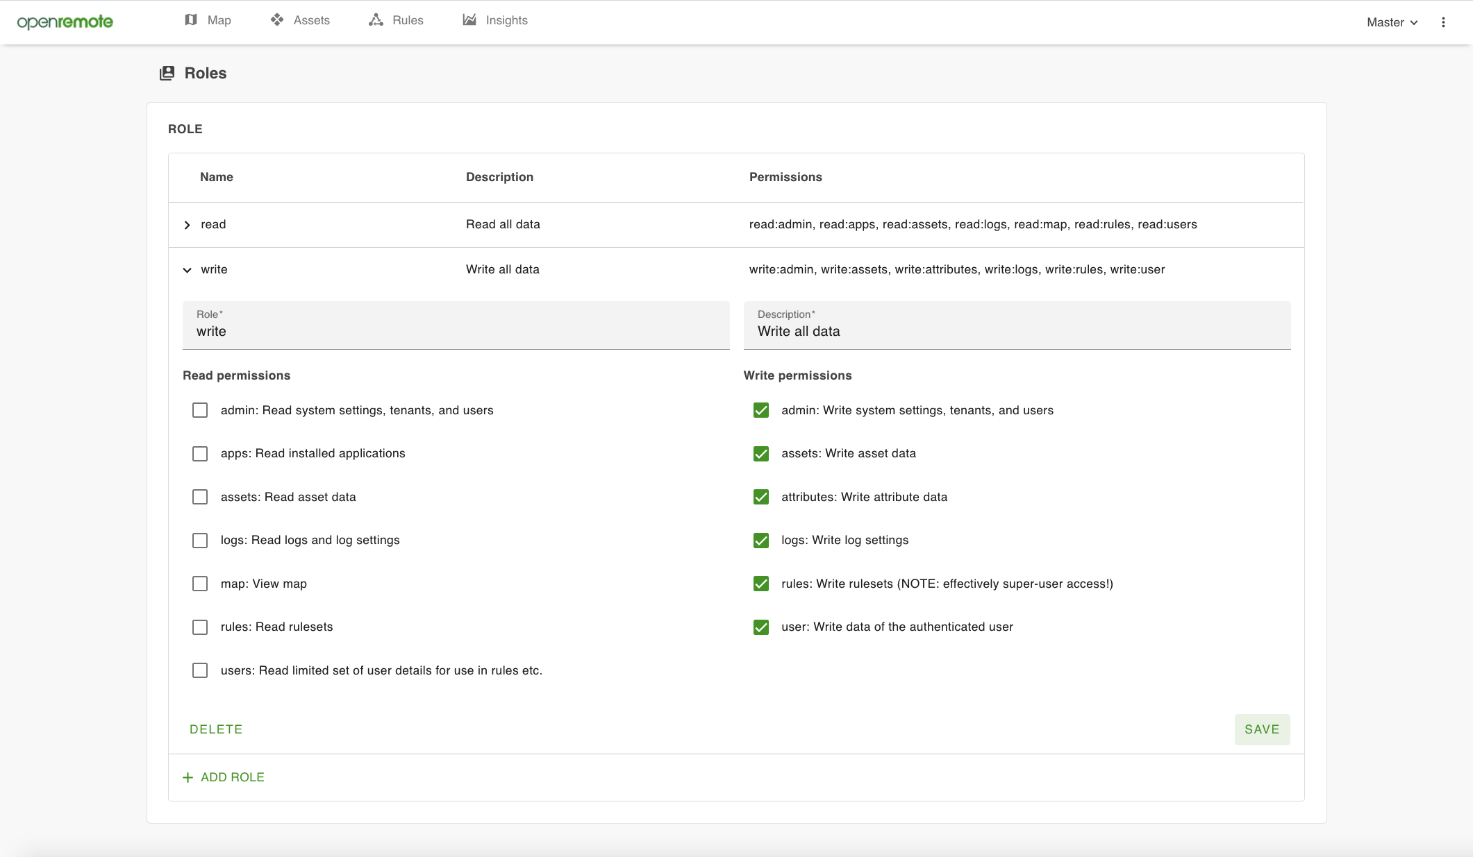Open the Master realm dropdown
This screenshot has width=1473, height=857.
1392,22
